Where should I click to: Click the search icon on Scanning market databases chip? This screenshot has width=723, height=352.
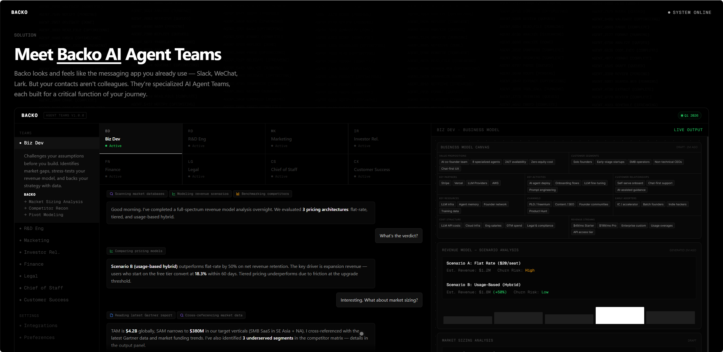[x=111, y=194]
